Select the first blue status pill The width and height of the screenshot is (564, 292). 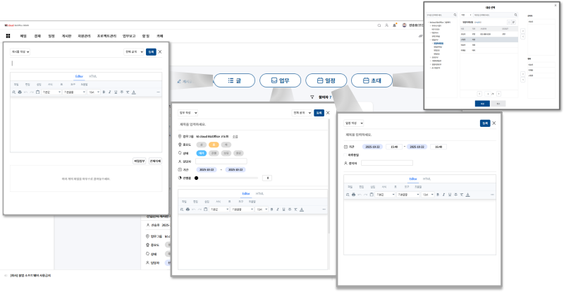(202, 153)
